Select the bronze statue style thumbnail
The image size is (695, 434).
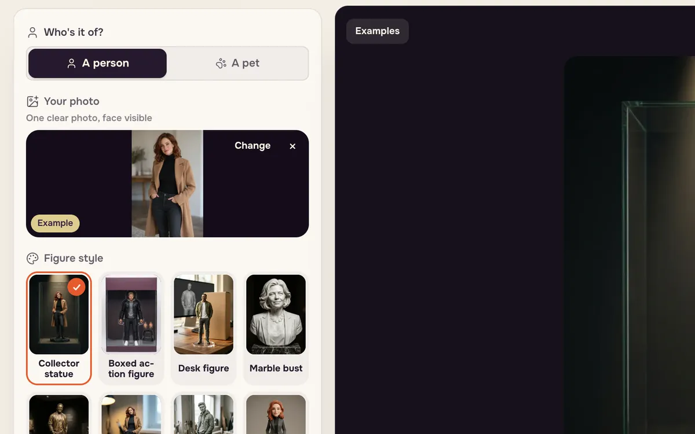point(59,414)
